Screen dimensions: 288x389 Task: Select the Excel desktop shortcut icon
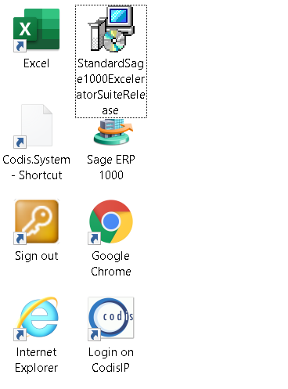[37, 30]
